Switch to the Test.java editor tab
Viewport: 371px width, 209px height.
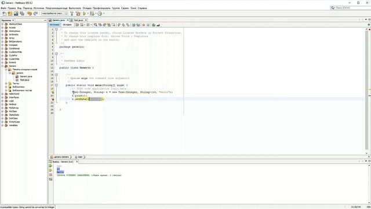point(78,20)
